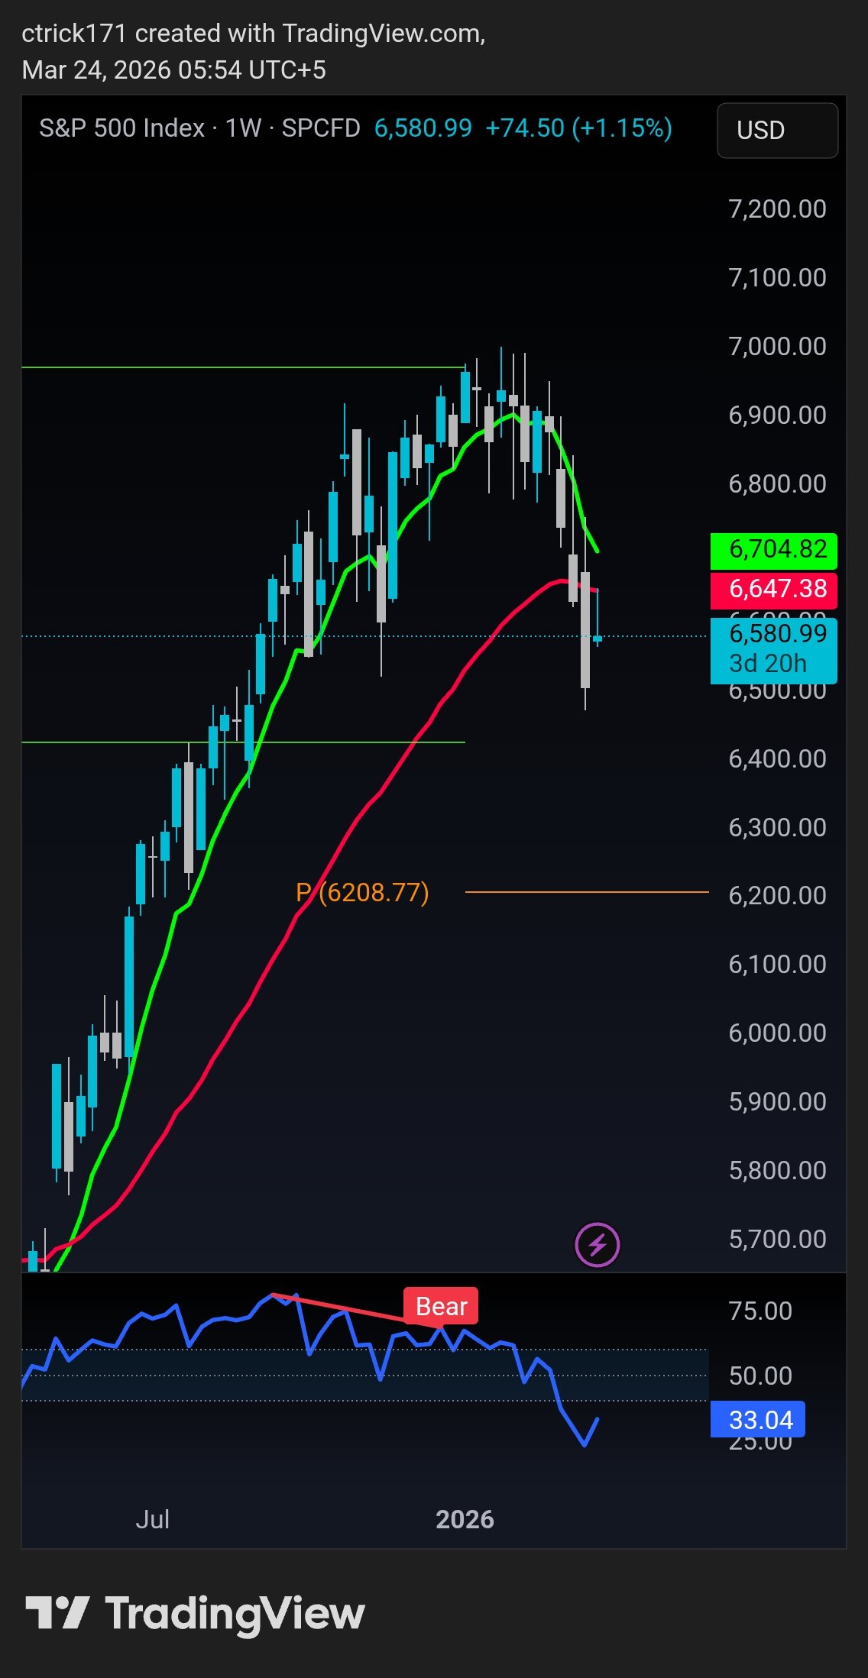Click the SPCFD exchange label
The height and width of the screenshot is (1678, 868).
[x=321, y=128]
